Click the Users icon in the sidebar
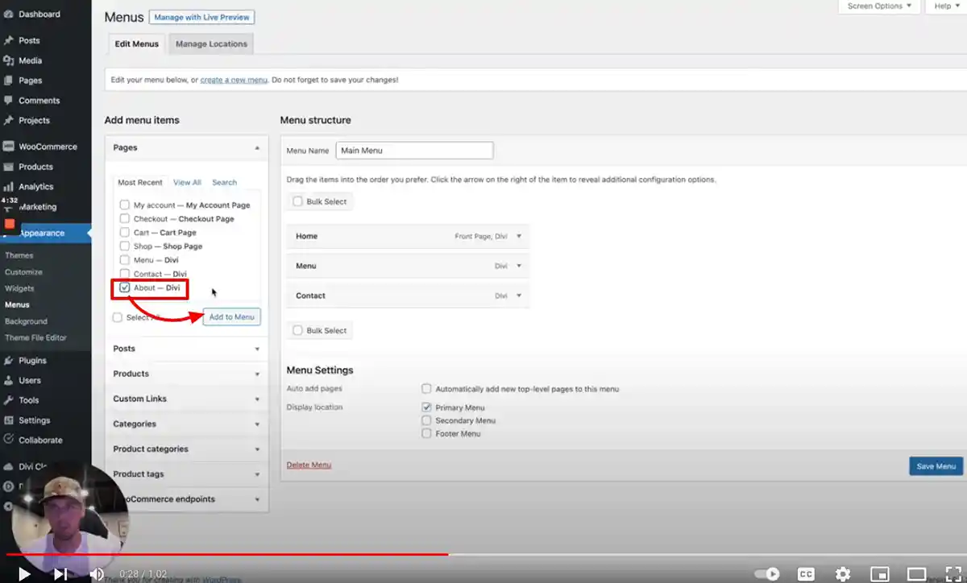 pyautogui.click(x=8, y=380)
